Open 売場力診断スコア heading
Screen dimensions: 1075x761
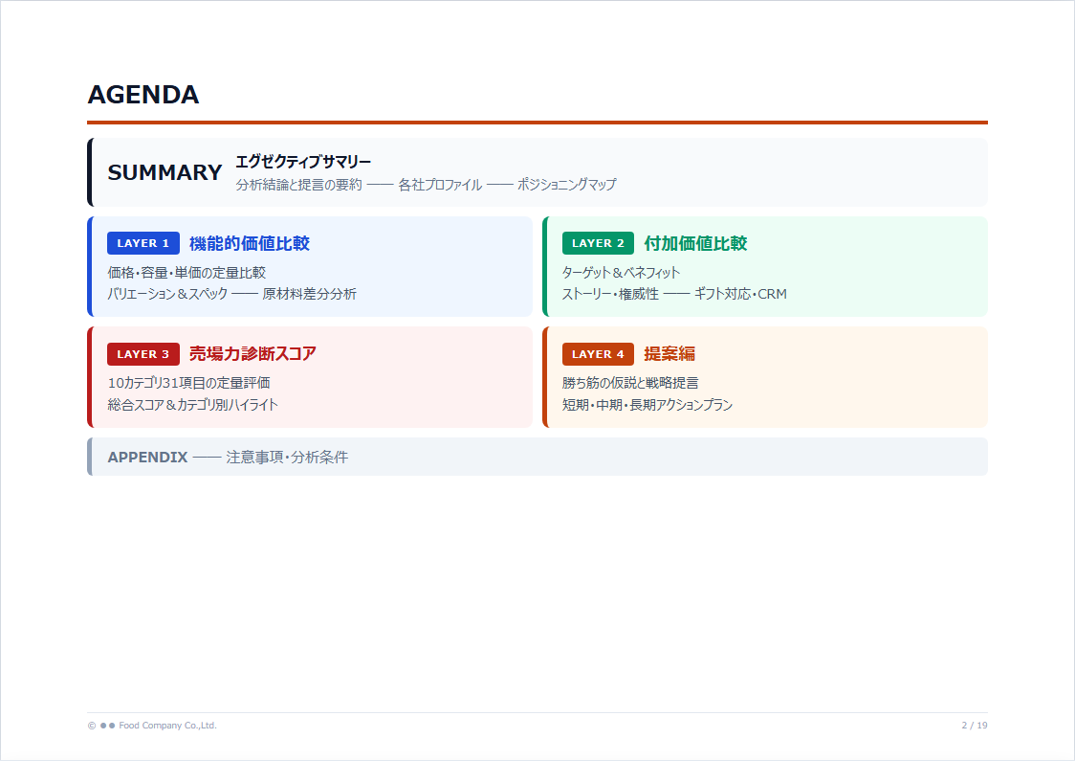pos(253,353)
